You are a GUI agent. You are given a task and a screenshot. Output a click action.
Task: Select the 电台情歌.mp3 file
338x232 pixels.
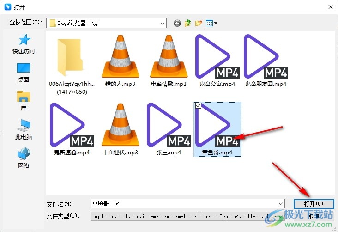[x=169, y=61]
